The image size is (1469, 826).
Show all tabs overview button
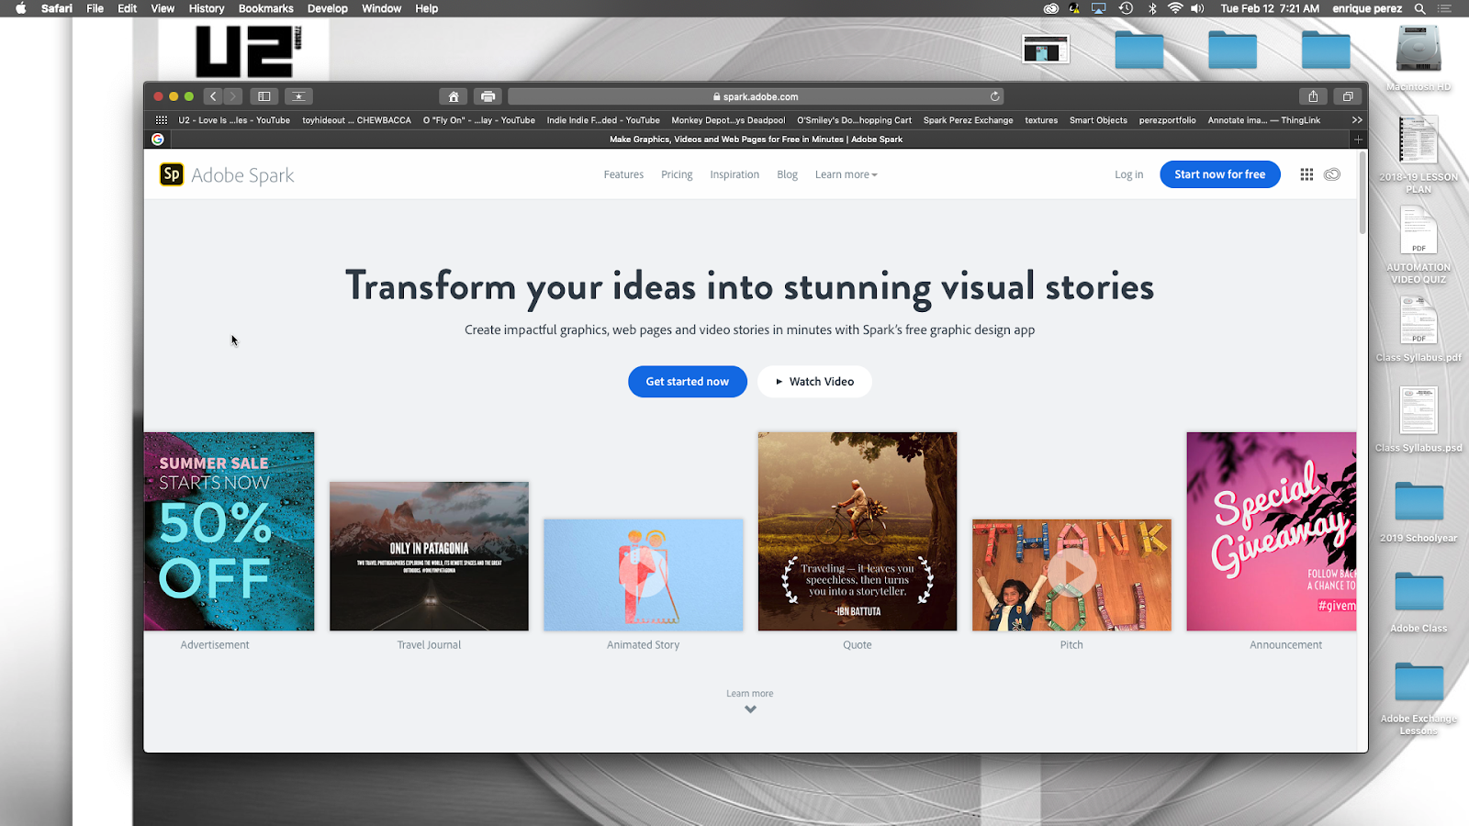click(1348, 96)
